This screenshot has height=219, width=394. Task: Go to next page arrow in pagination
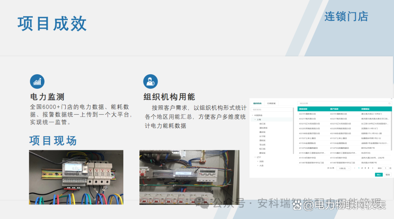pyautogui.click(x=372, y=168)
